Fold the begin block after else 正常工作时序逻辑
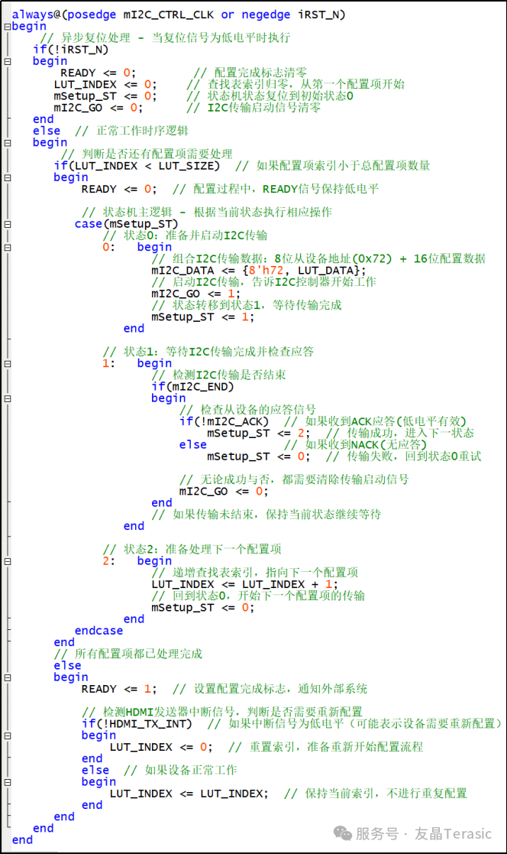This screenshot has width=507, height=854. [x=8, y=143]
